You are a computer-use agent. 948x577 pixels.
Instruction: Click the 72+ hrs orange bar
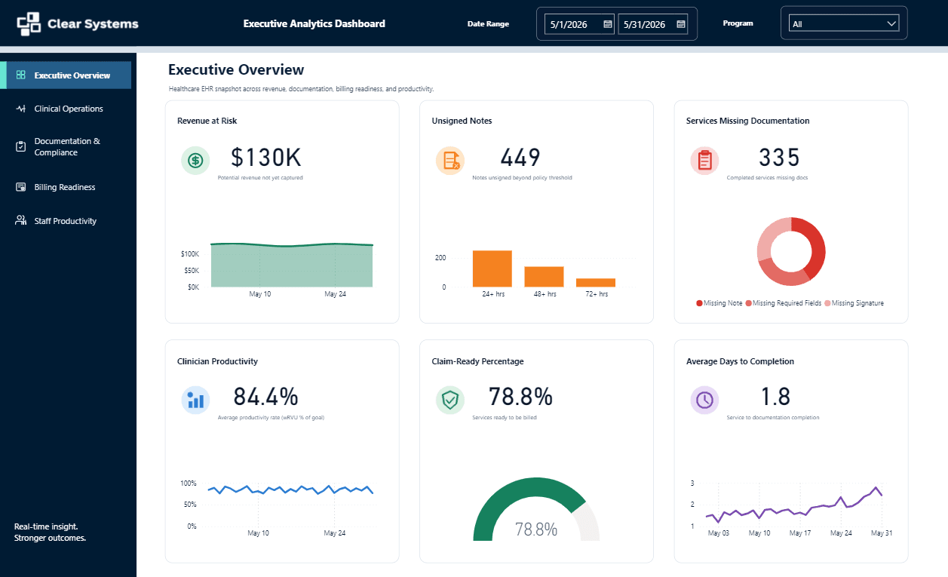596,283
